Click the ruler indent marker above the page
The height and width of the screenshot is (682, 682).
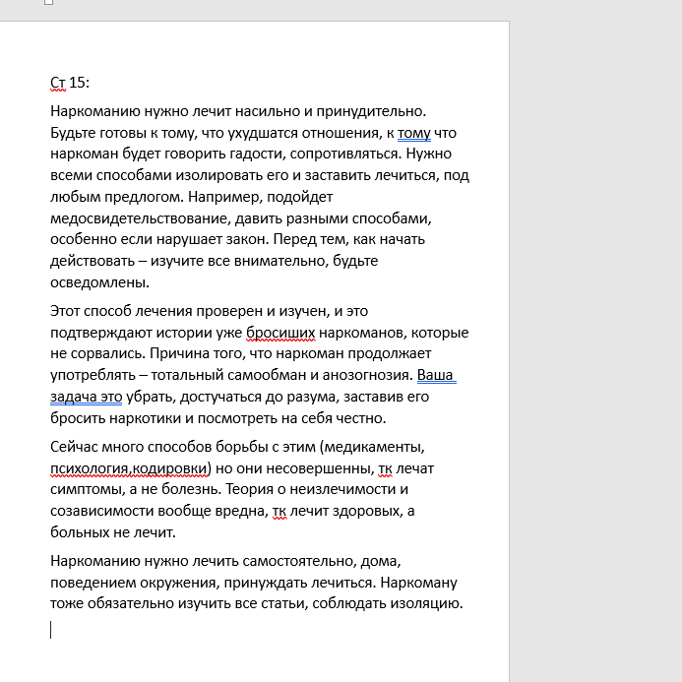pos(49,2)
